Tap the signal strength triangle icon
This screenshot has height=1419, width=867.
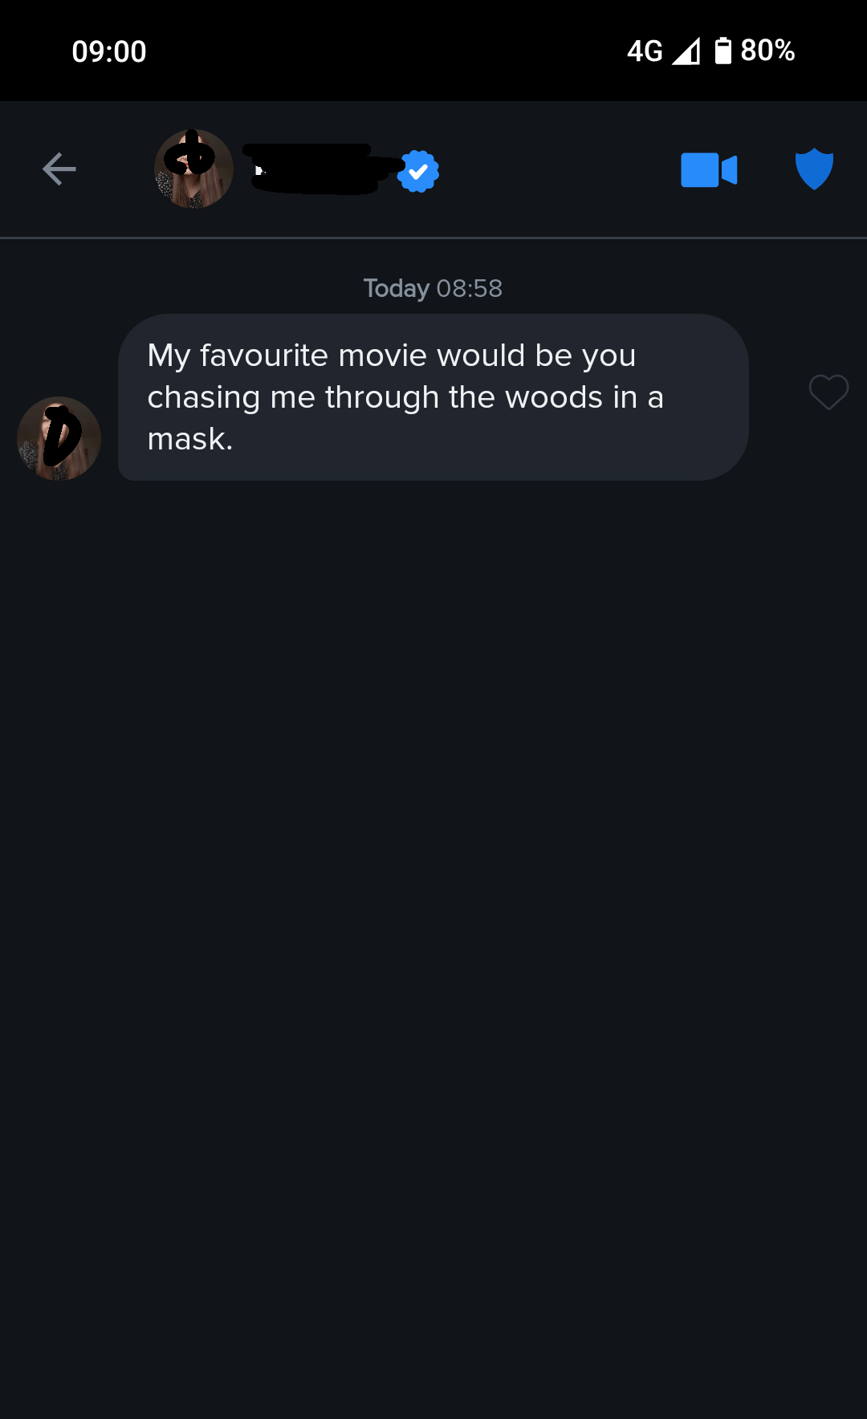[x=686, y=51]
